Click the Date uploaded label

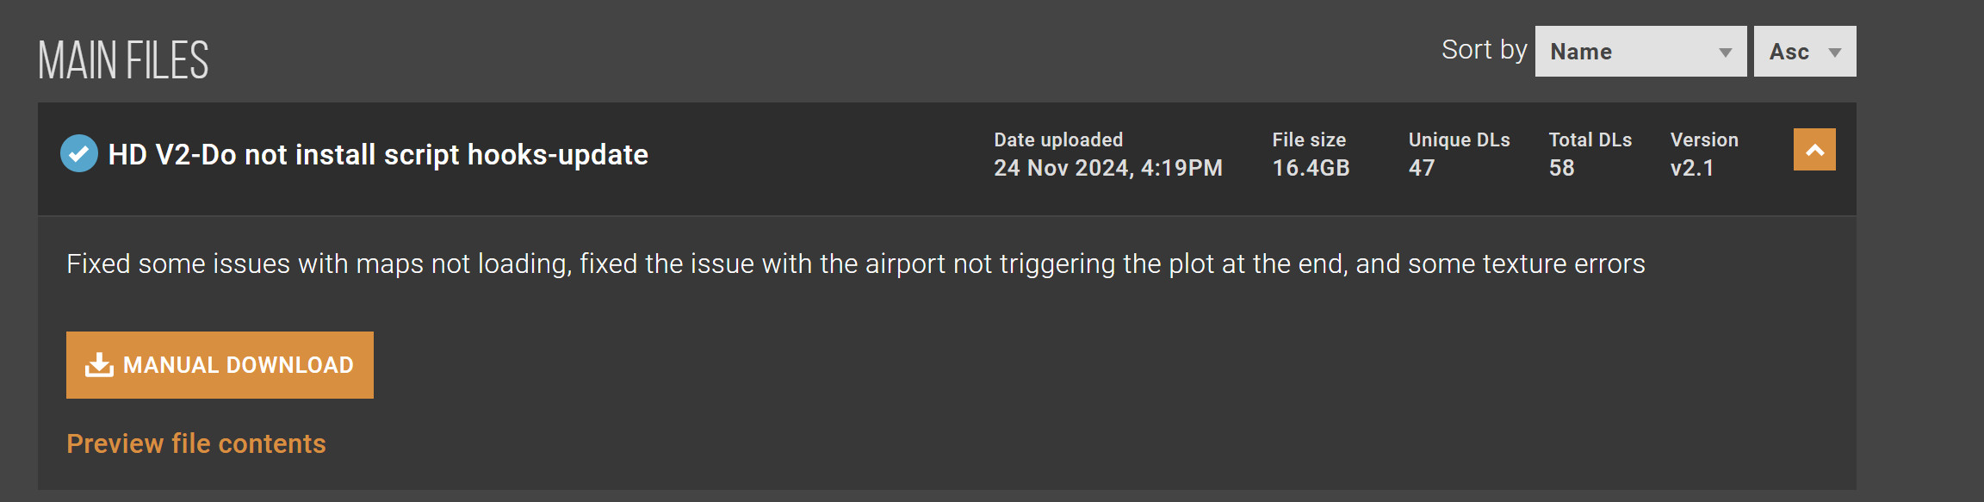(1058, 139)
